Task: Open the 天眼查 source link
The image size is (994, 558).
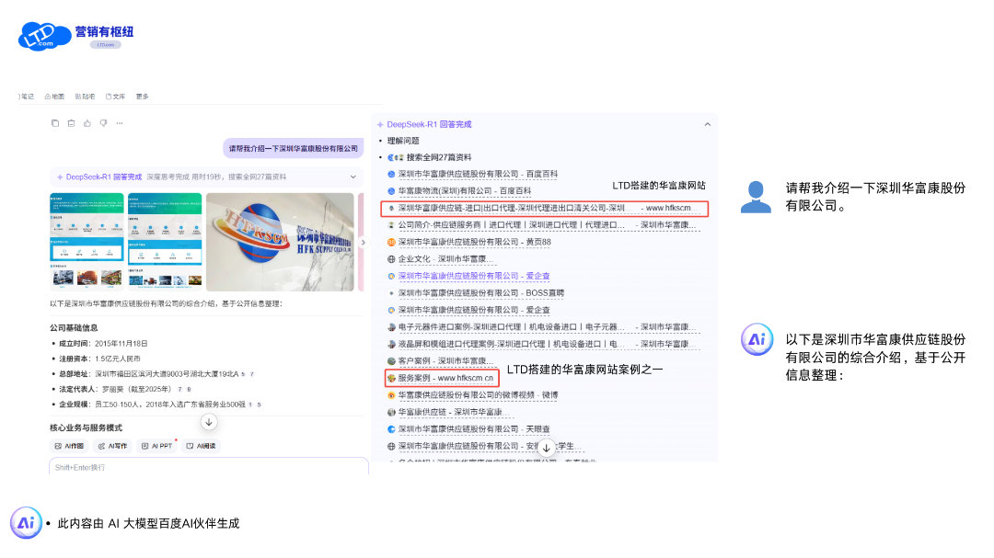Action: click(474, 429)
